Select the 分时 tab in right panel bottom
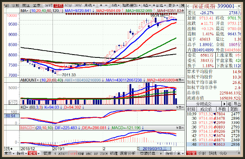 [202, 153]
